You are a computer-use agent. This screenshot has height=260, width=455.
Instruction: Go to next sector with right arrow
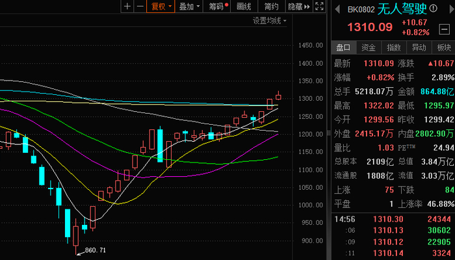(x=452, y=9)
